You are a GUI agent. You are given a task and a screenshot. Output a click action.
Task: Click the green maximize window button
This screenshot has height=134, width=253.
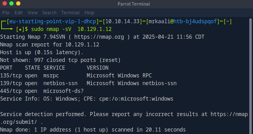pyautogui.click(x=11, y=4)
